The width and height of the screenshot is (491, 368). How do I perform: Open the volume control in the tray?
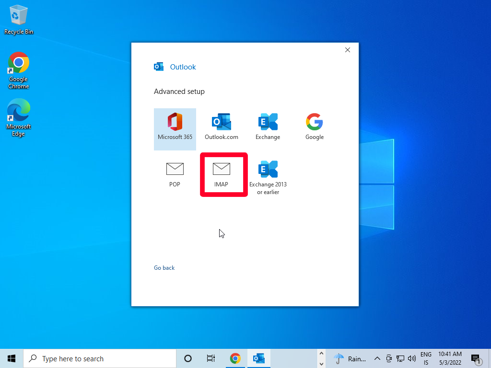coord(411,358)
